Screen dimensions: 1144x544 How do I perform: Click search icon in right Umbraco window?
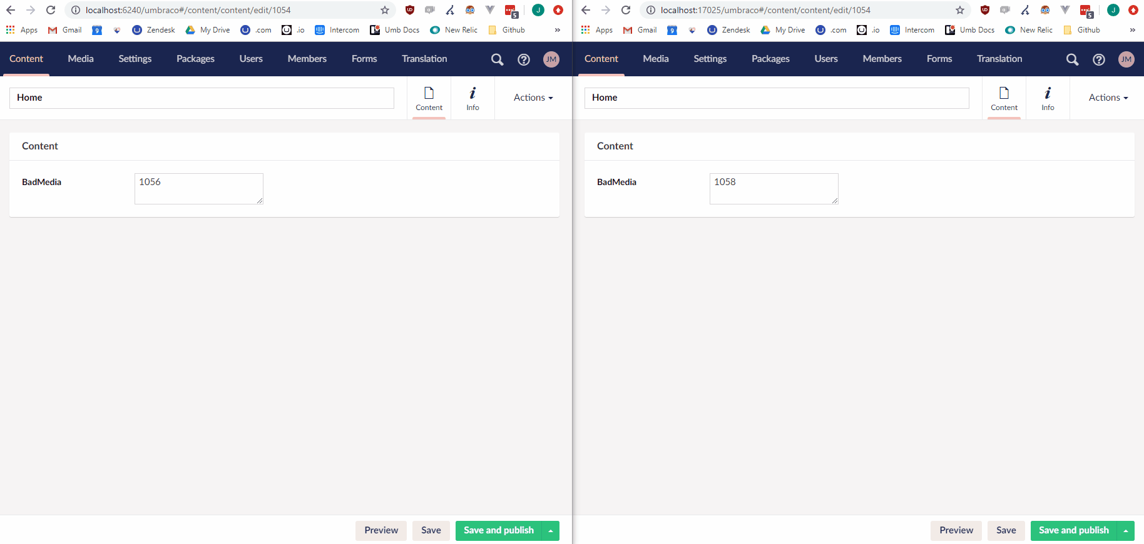(1072, 59)
